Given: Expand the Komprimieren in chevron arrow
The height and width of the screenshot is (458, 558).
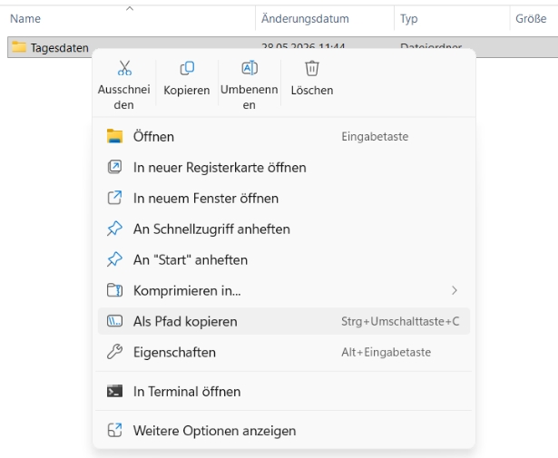Looking at the screenshot, I should pyautogui.click(x=454, y=290).
